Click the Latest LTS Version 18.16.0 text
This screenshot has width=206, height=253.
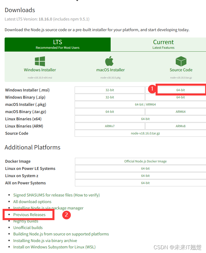click(x=47, y=19)
